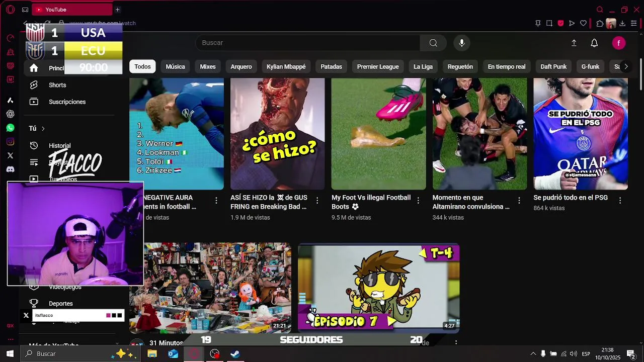The image size is (644, 362).
Task: Show more chips with the right arrow
Action: coord(626,66)
